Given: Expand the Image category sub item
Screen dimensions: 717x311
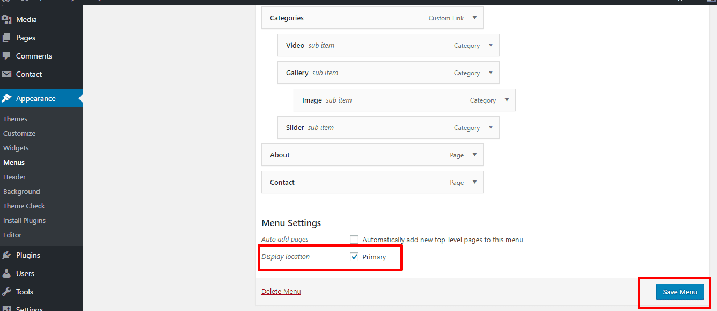Looking at the screenshot, I should pyautogui.click(x=507, y=100).
